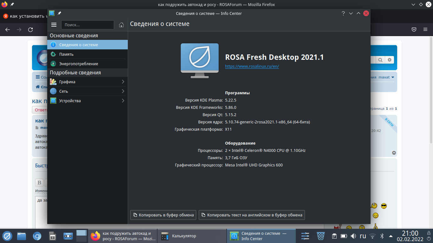Switch to Калькулятор taskbar entry
This screenshot has height=243, width=433.
point(192,236)
